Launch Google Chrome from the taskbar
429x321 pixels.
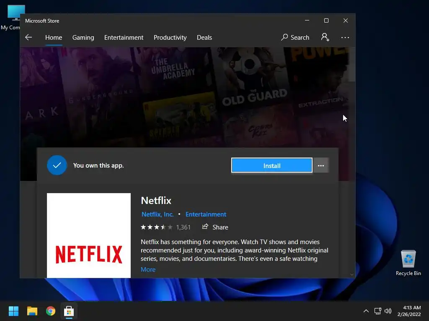[51, 311]
